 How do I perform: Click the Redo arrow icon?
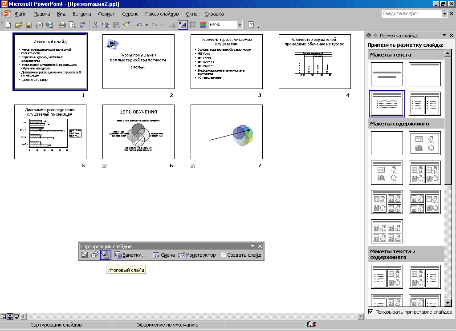click(155, 25)
